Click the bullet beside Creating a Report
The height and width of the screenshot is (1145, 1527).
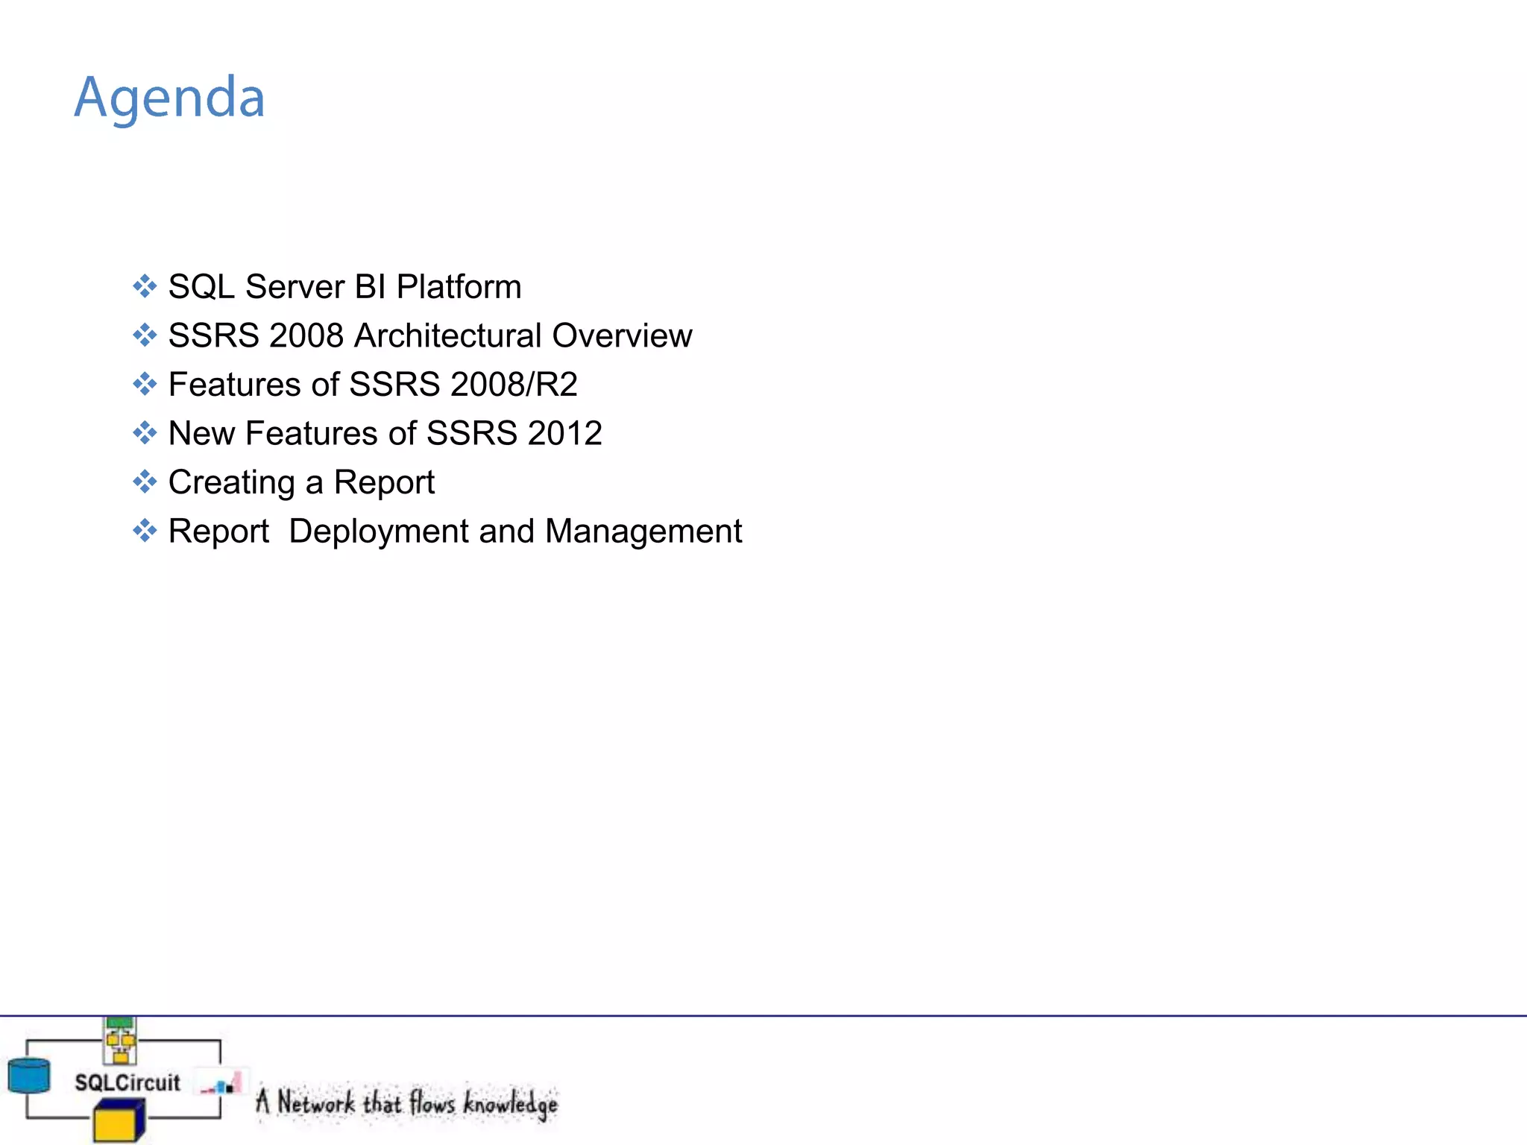click(x=145, y=482)
